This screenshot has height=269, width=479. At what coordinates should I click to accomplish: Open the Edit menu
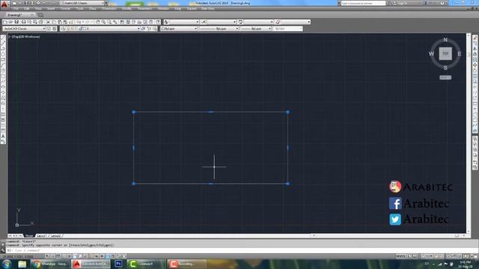click(27, 9)
